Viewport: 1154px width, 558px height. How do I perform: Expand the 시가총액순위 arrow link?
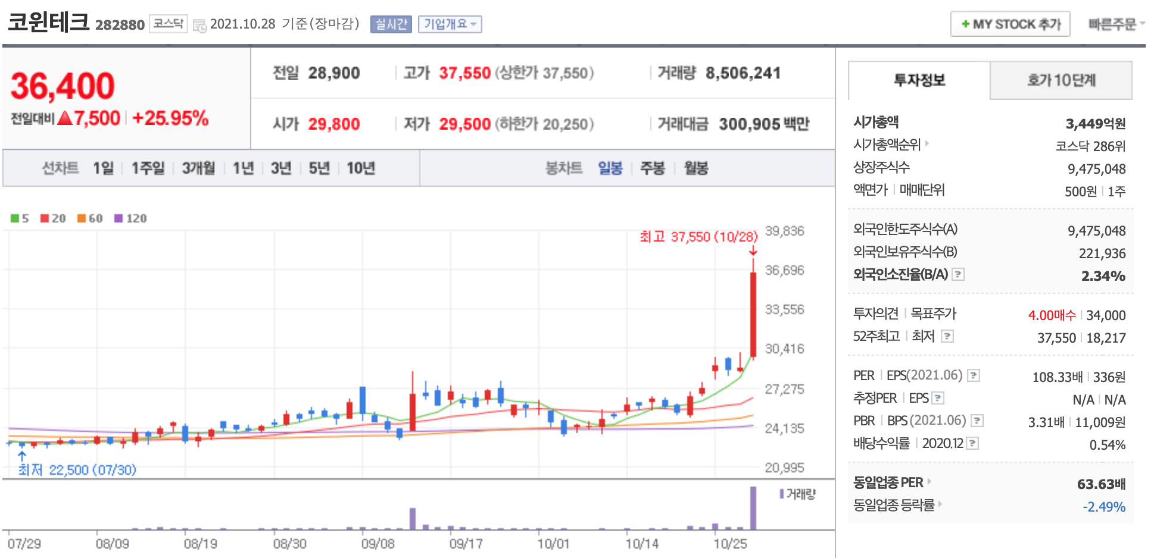[927, 143]
